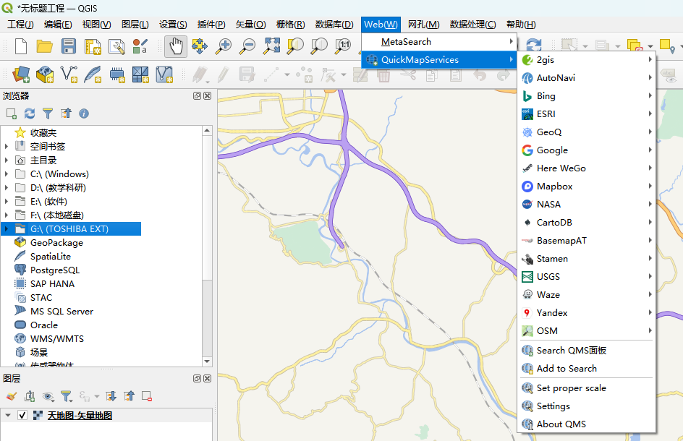Click Search QMS面板 menu entry
683x441 pixels.
click(587, 351)
